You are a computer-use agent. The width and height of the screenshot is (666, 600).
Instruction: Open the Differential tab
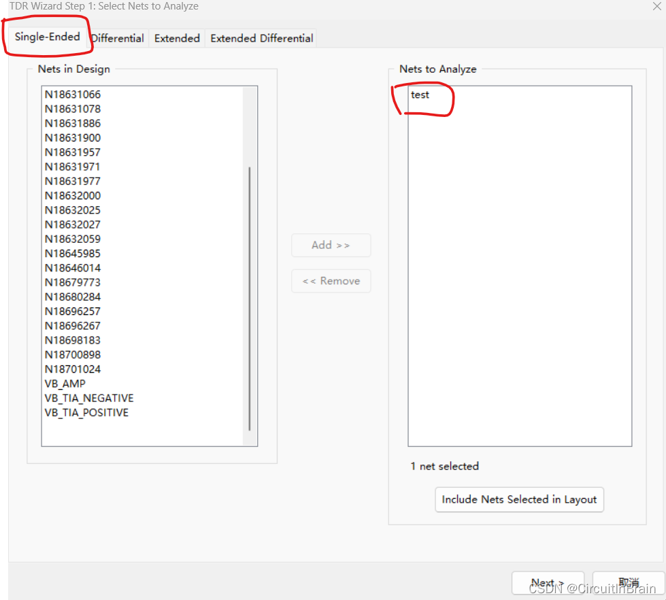coord(118,38)
